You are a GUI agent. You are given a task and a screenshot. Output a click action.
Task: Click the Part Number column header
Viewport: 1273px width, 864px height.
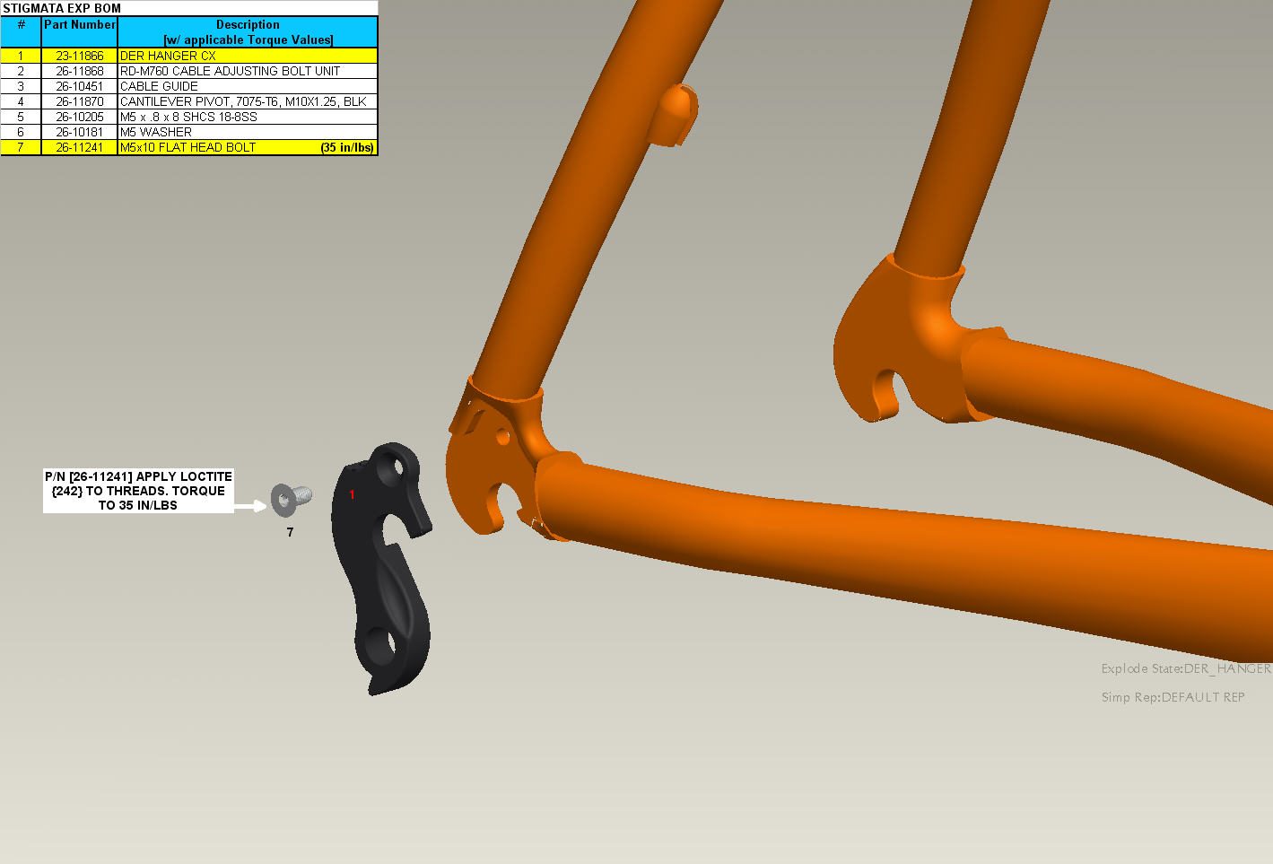[79, 25]
